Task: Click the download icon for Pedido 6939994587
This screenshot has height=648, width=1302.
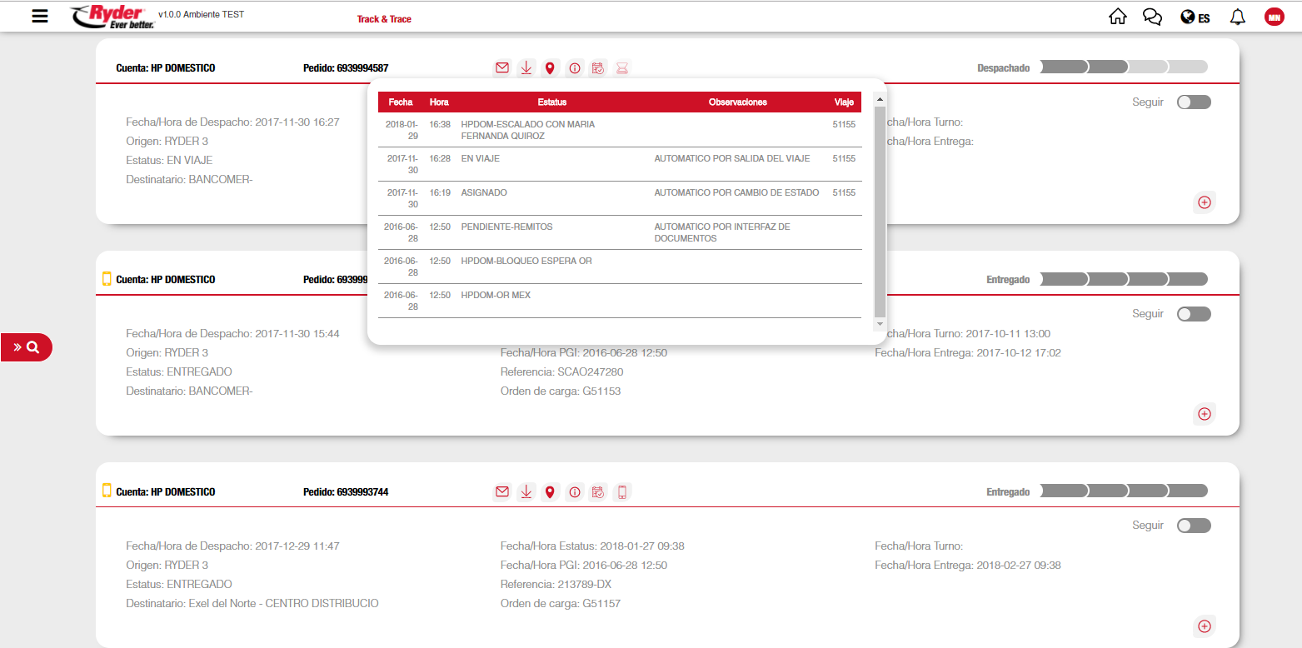Action: pos(526,68)
